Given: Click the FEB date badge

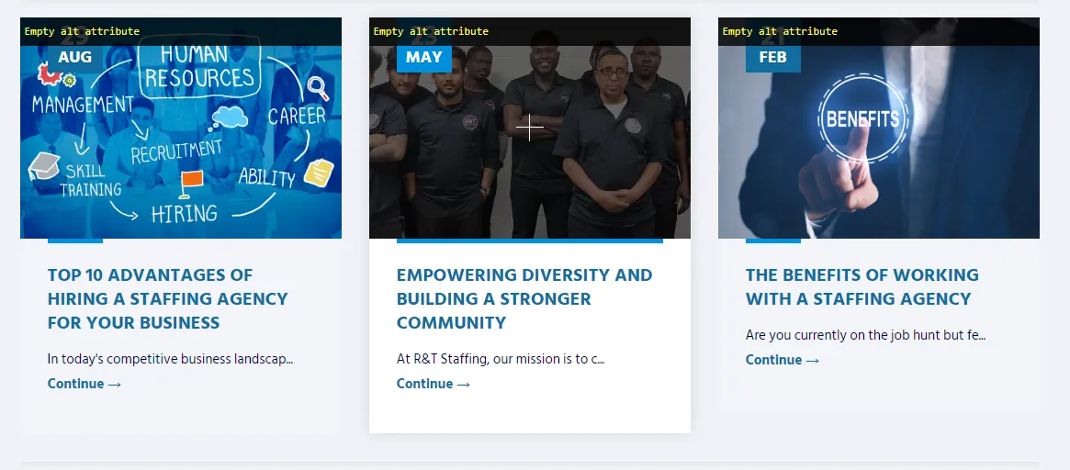Looking at the screenshot, I should click(x=772, y=57).
